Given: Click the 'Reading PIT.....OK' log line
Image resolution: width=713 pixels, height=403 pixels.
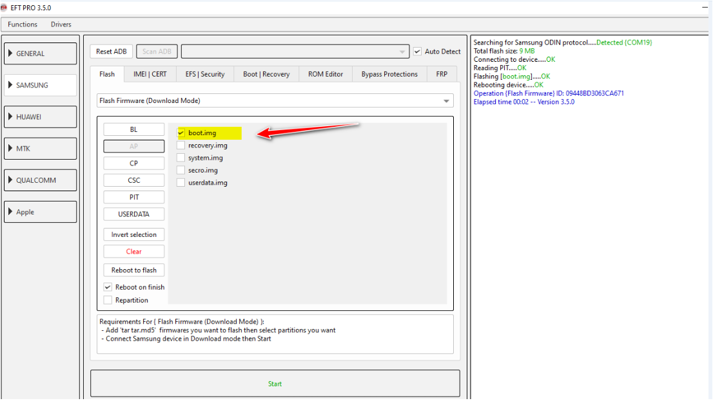Looking at the screenshot, I should (x=500, y=68).
